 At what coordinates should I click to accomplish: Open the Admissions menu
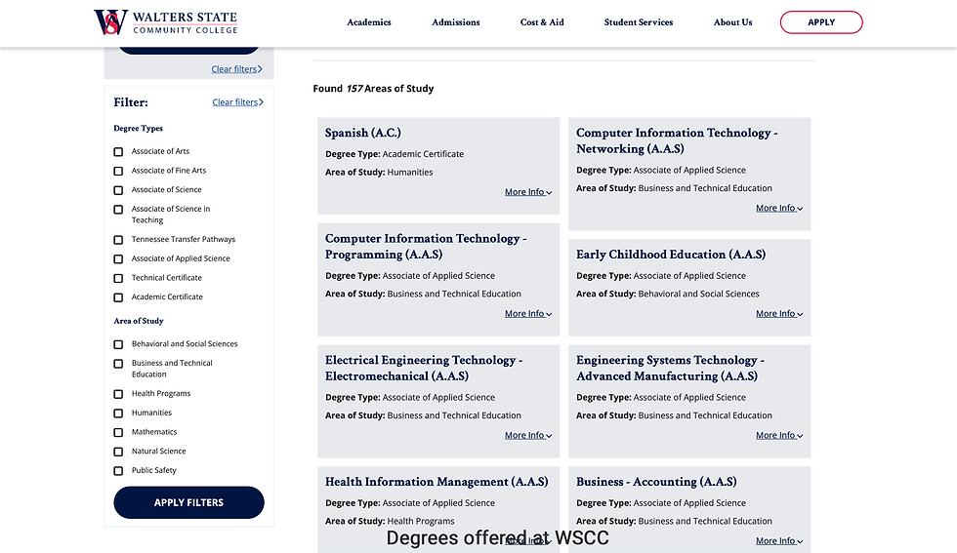pyautogui.click(x=455, y=22)
